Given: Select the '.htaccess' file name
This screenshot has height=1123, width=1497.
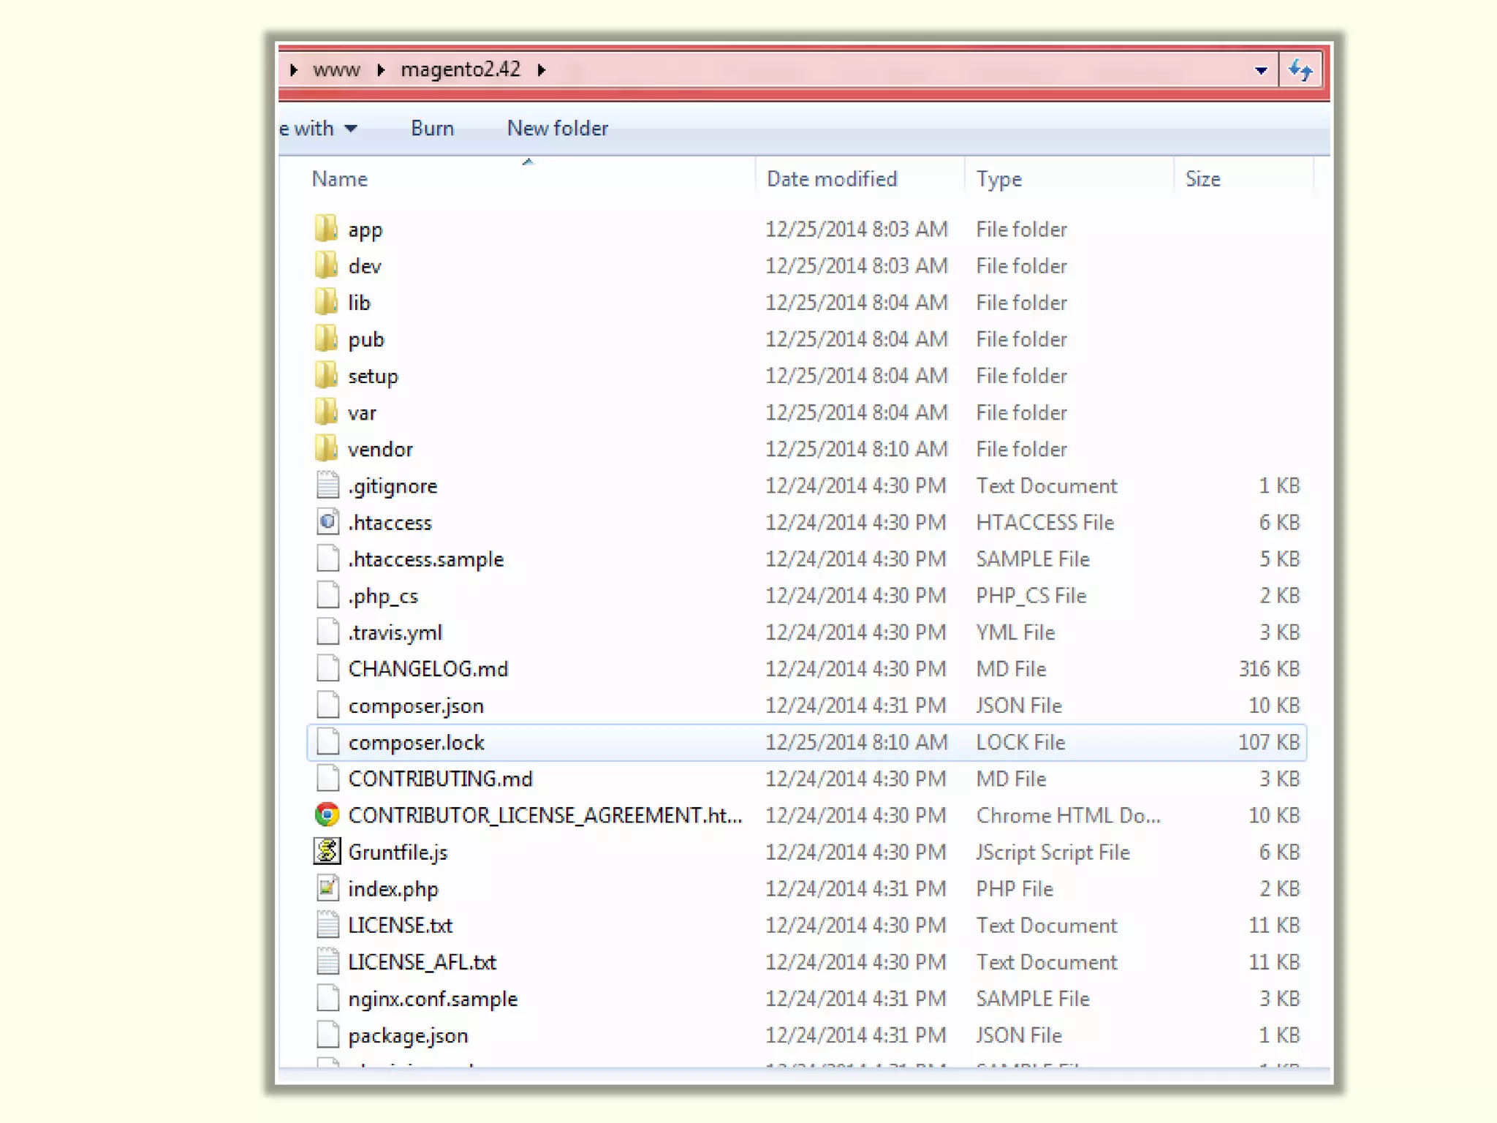Looking at the screenshot, I should (x=390, y=523).
